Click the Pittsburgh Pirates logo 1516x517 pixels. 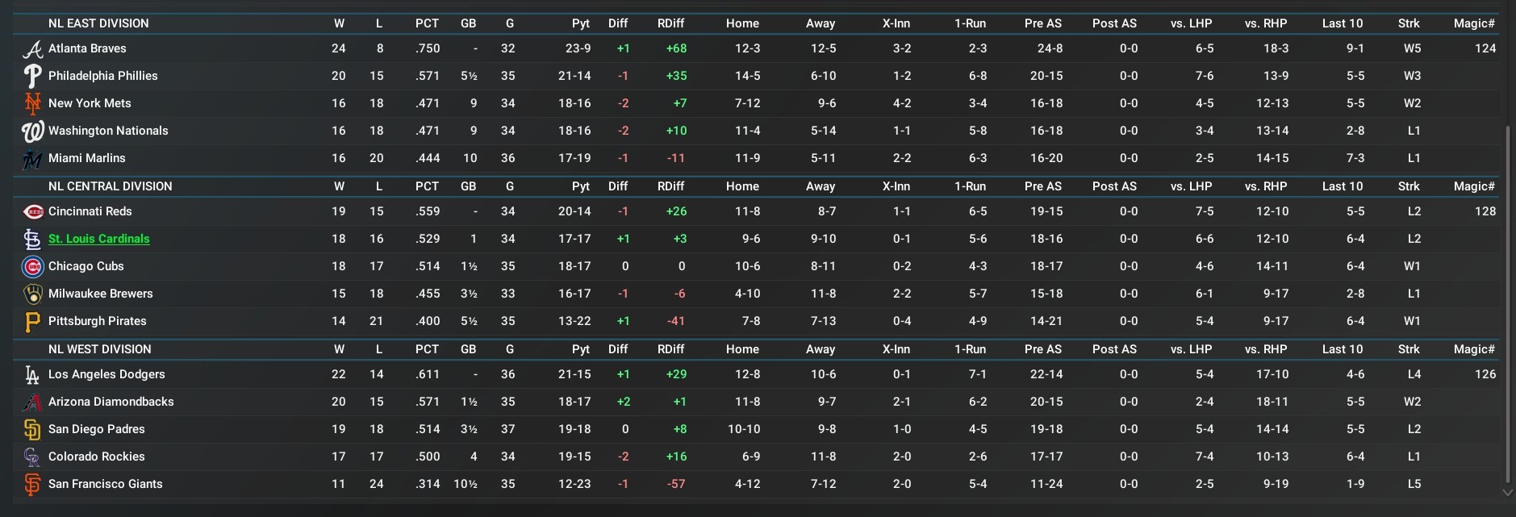coord(32,322)
